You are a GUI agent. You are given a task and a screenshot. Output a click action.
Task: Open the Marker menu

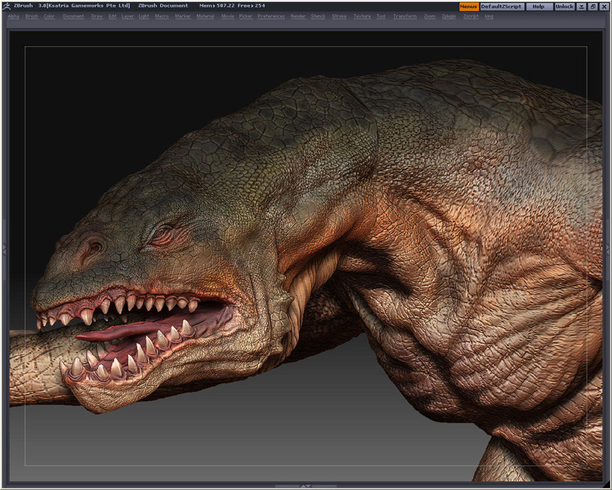coord(183,16)
